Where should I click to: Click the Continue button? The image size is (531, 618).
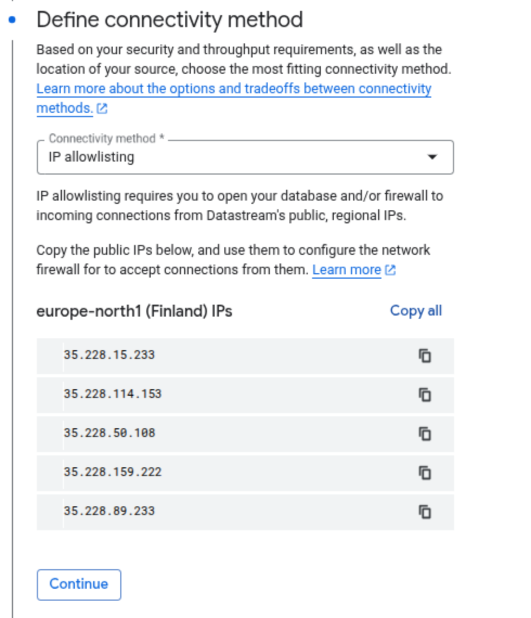(x=79, y=584)
